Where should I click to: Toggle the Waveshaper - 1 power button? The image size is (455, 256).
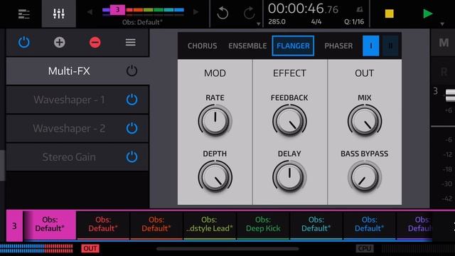pyautogui.click(x=132, y=100)
